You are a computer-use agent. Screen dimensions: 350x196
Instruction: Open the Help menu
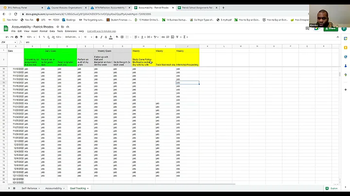(x=81, y=31)
